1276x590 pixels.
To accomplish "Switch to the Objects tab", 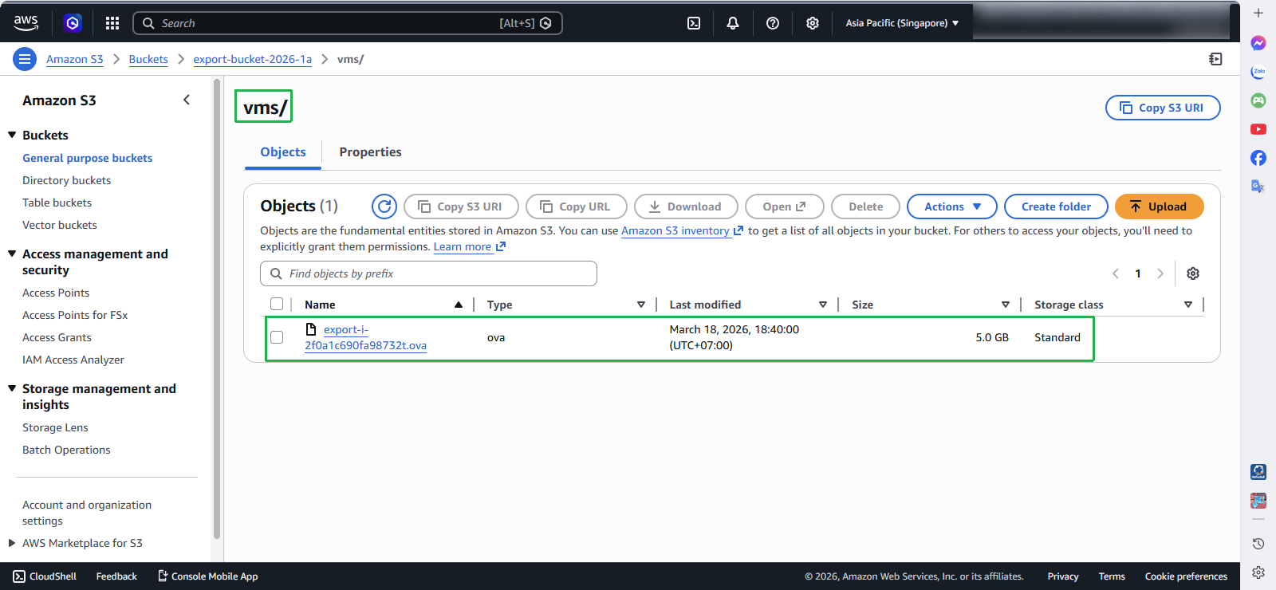I will coord(283,152).
